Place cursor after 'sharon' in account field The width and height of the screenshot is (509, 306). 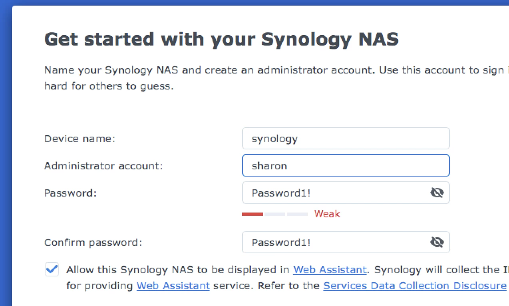pyautogui.click(x=288, y=165)
